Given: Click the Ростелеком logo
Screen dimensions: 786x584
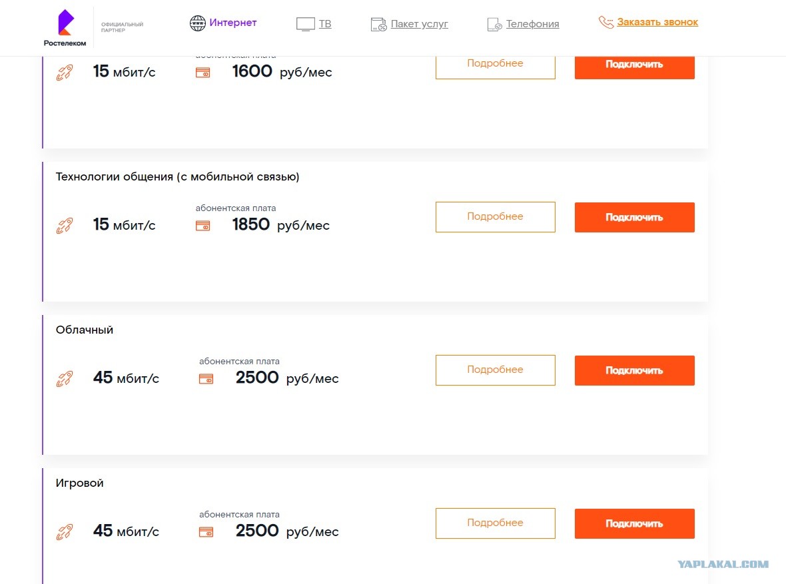Looking at the screenshot, I should click(65, 28).
